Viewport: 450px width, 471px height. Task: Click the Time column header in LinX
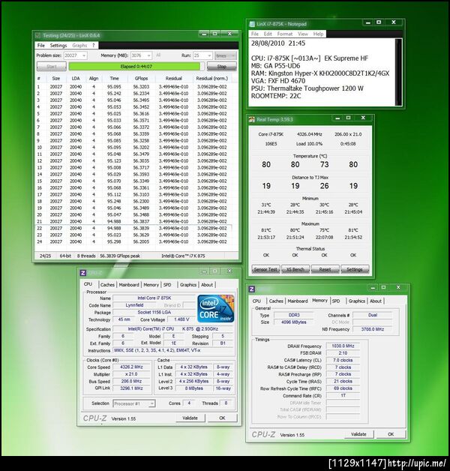(114, 79)
